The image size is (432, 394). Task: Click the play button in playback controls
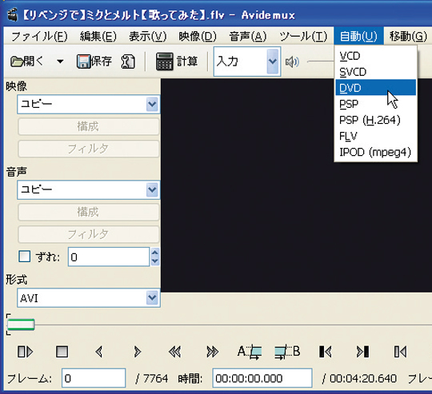click(25, 352)
